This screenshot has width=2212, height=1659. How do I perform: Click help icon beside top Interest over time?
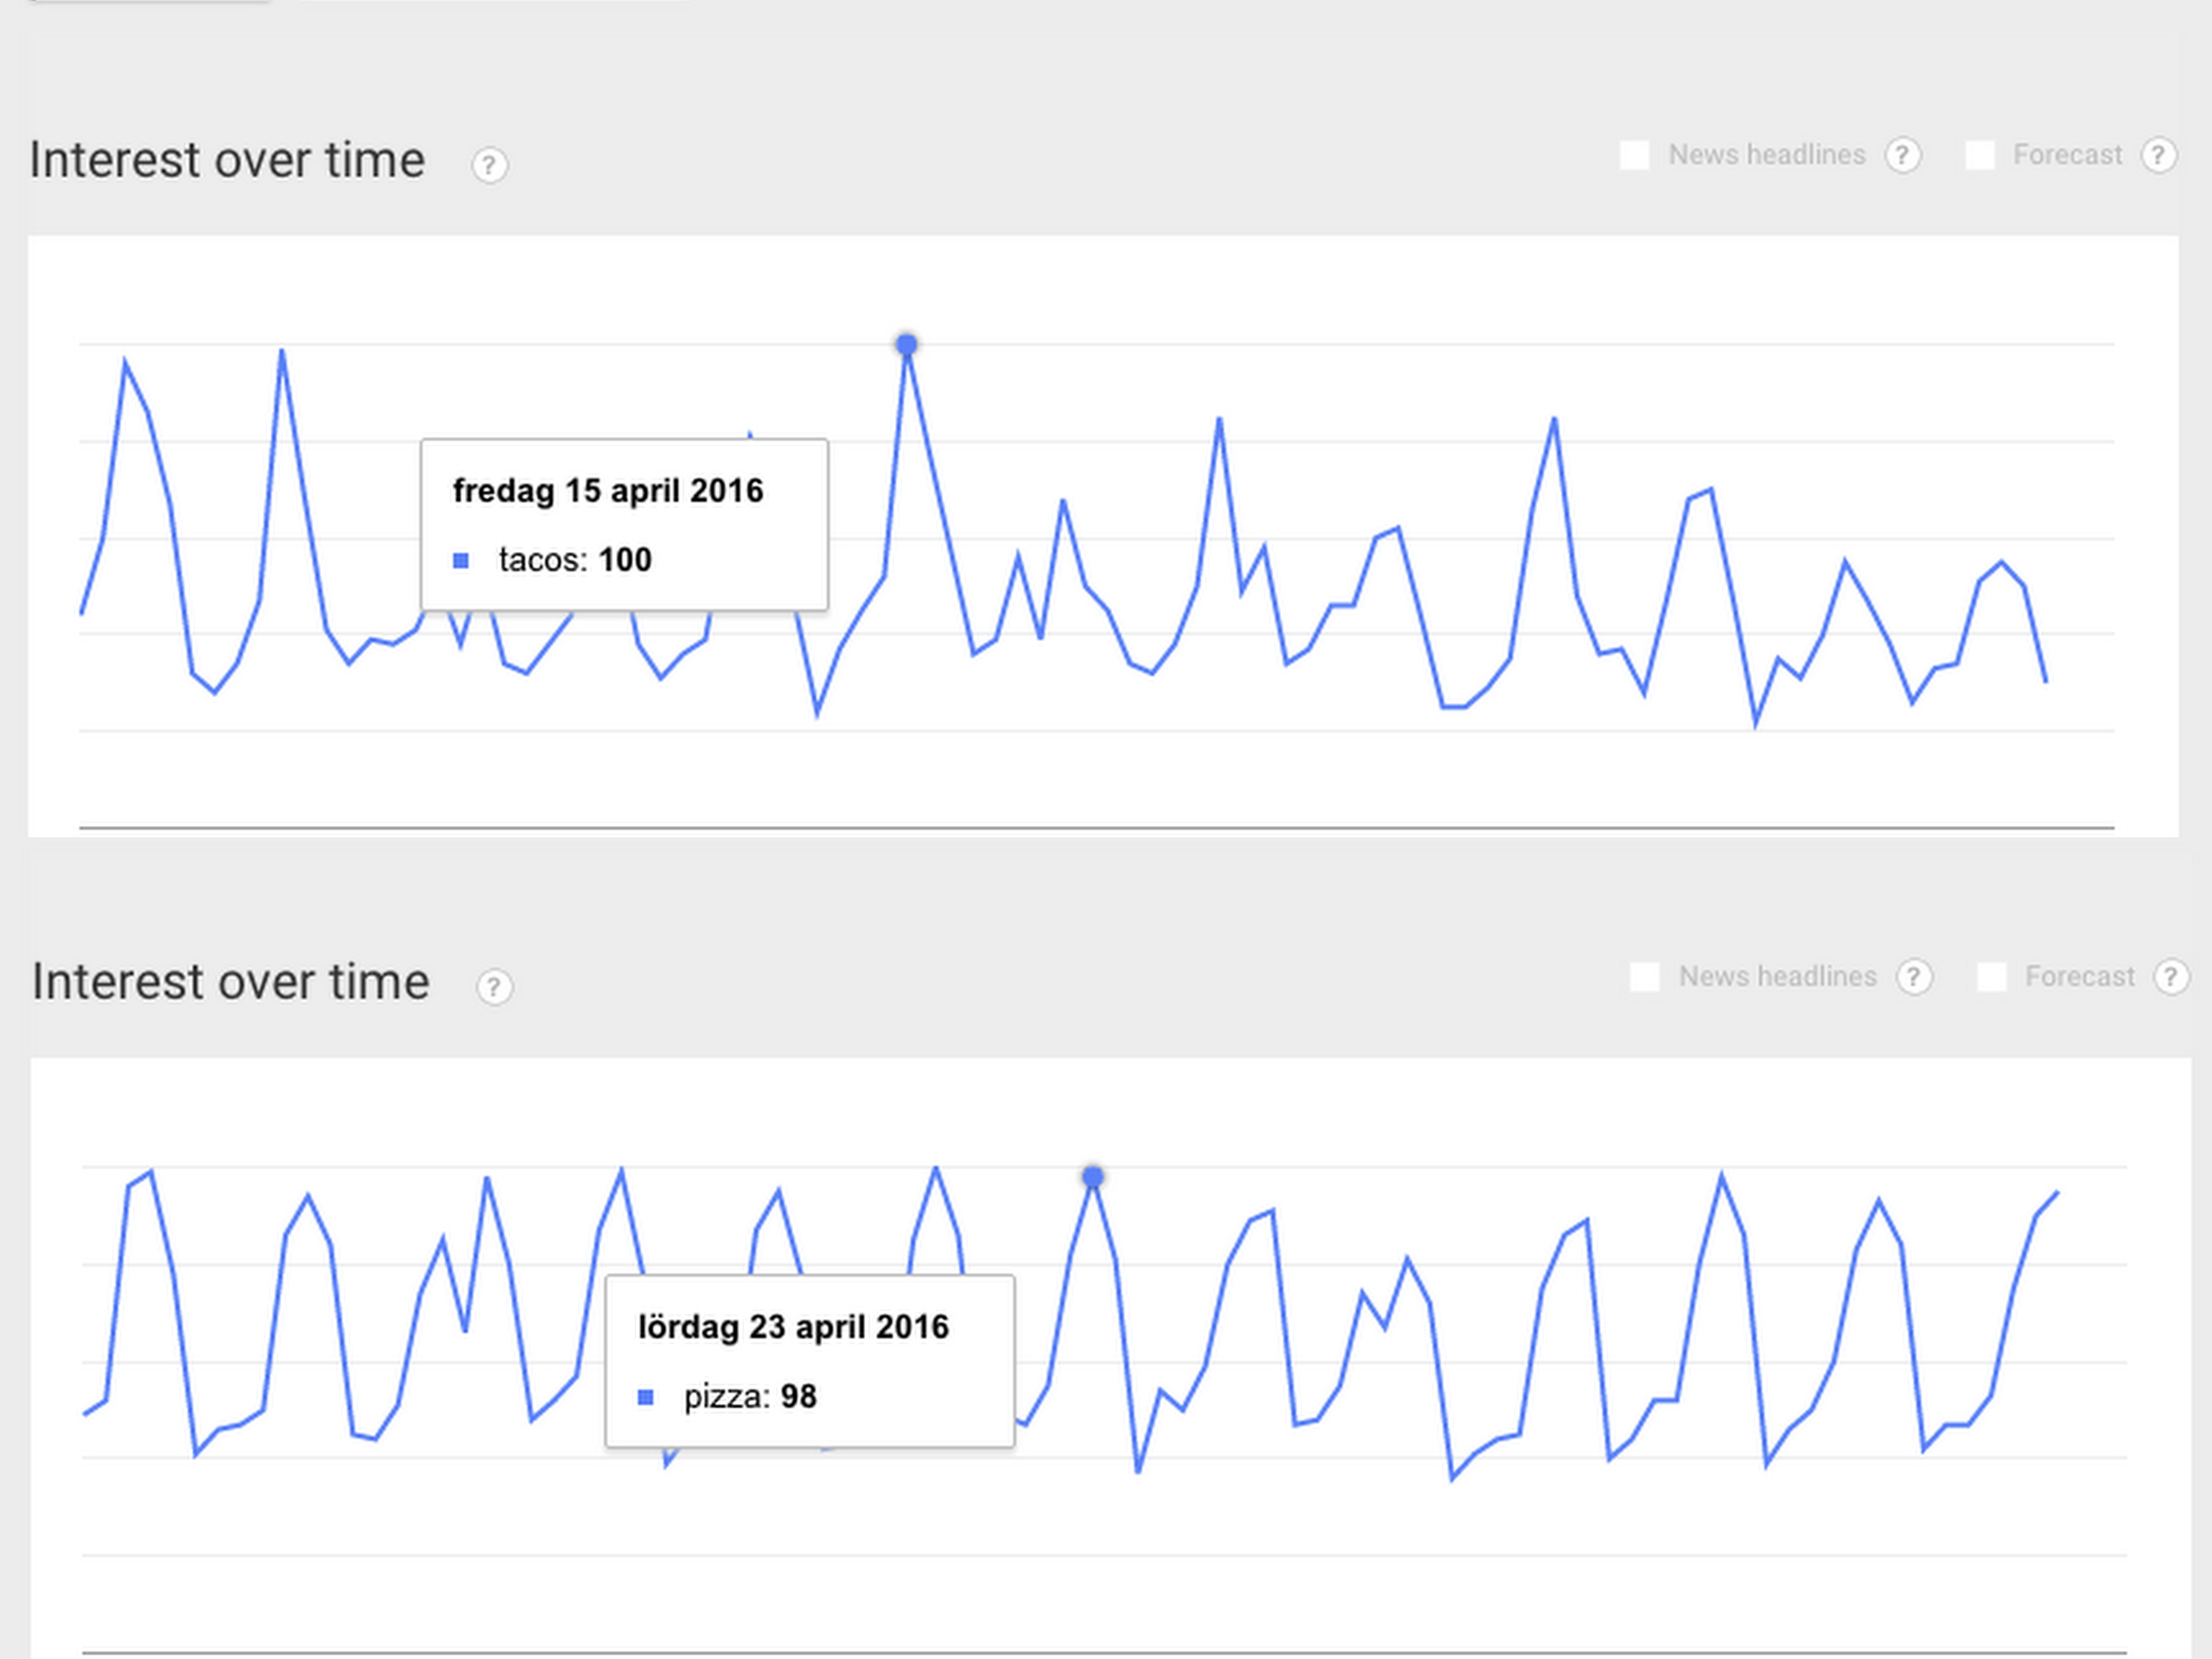489,165
